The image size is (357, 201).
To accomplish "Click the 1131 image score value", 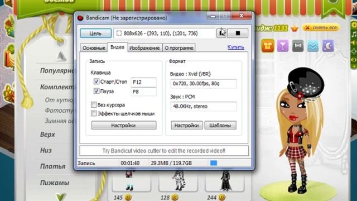I will pyautogui.click(x=281, y=28).
